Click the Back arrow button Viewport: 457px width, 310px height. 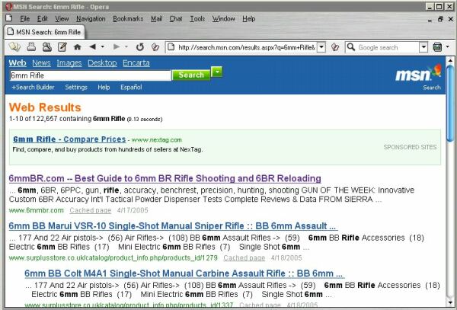93,46
